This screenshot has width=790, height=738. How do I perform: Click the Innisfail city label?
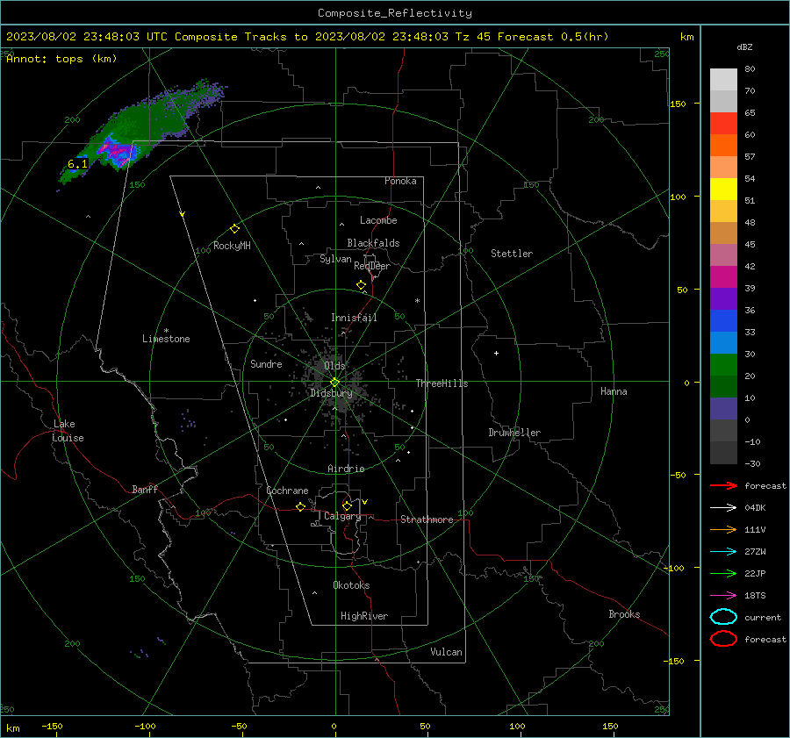(x=354, y=318)
